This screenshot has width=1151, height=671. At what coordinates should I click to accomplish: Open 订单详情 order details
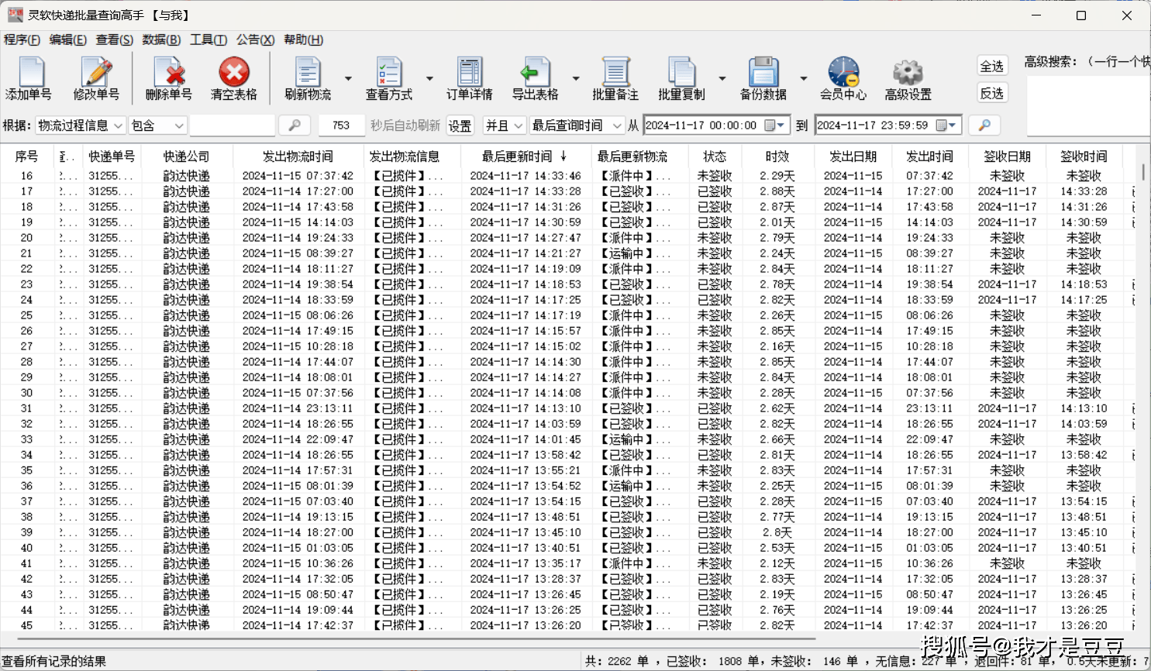469,73
